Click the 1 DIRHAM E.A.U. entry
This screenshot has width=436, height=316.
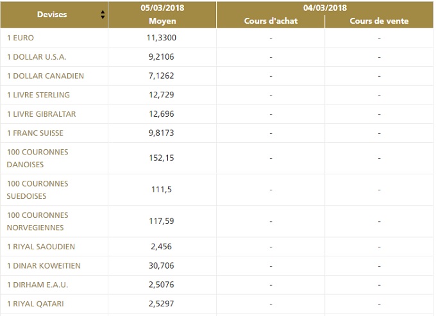pyautogui.click(x=37, y=284)
